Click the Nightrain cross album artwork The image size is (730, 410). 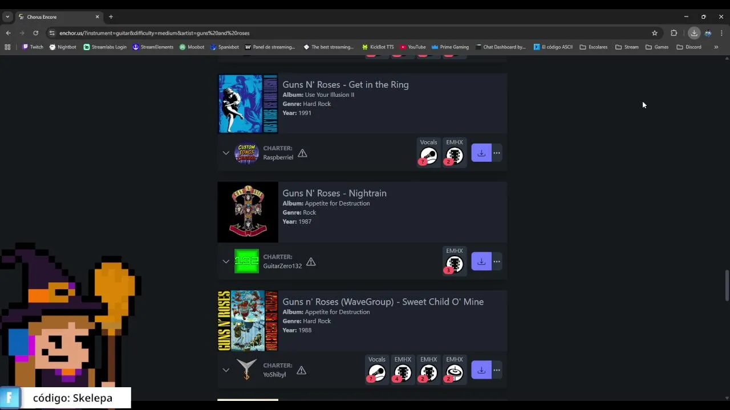coord(248,212)
